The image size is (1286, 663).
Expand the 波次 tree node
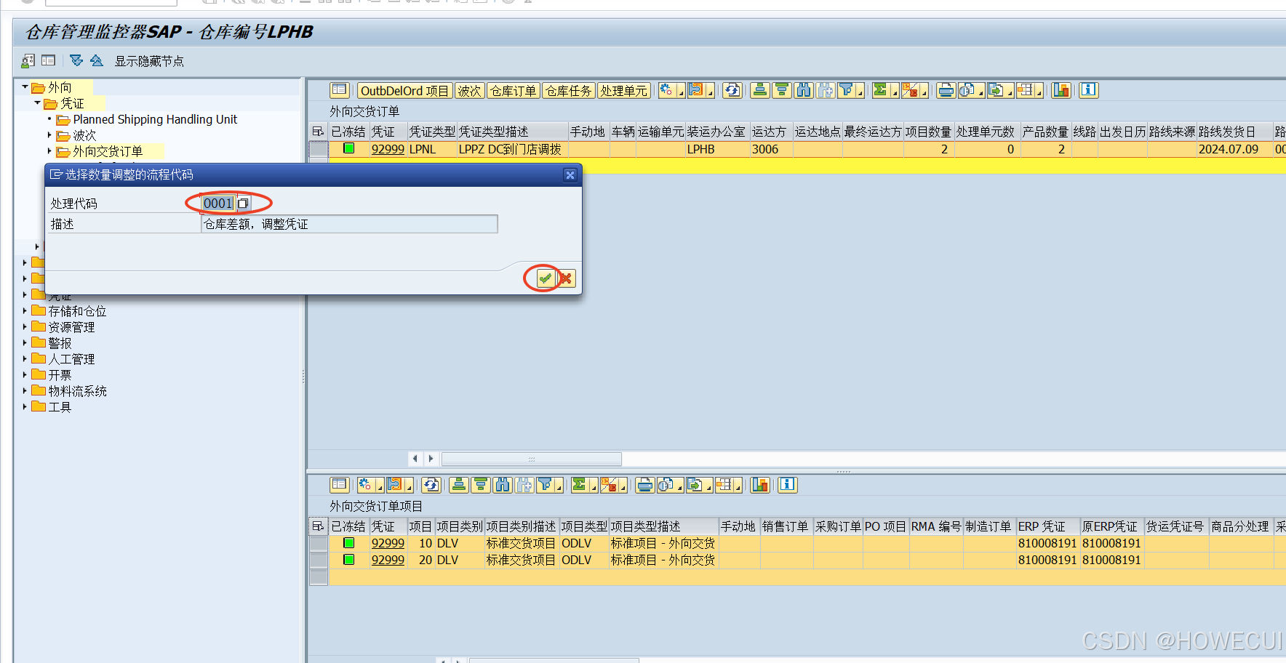[x=49, y=134]
